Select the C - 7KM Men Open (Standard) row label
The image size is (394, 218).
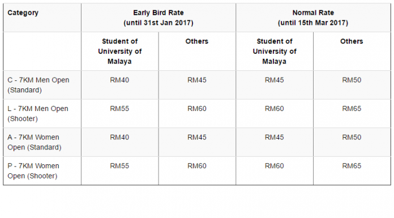point(38,85)
